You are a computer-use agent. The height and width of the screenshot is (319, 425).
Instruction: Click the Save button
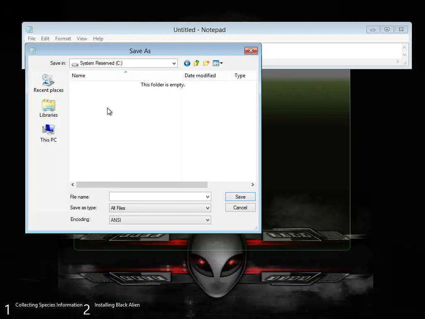click(x=240, y=196)
